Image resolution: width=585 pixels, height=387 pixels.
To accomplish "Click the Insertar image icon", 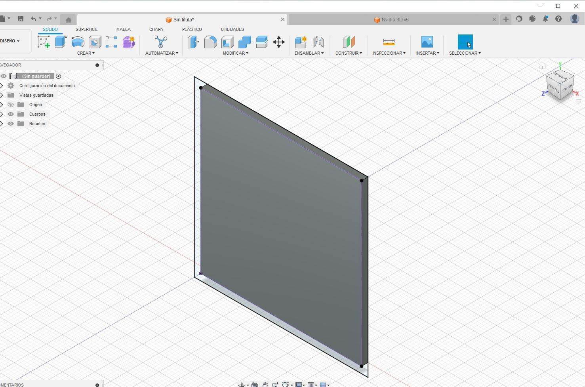I will (427, 42).
